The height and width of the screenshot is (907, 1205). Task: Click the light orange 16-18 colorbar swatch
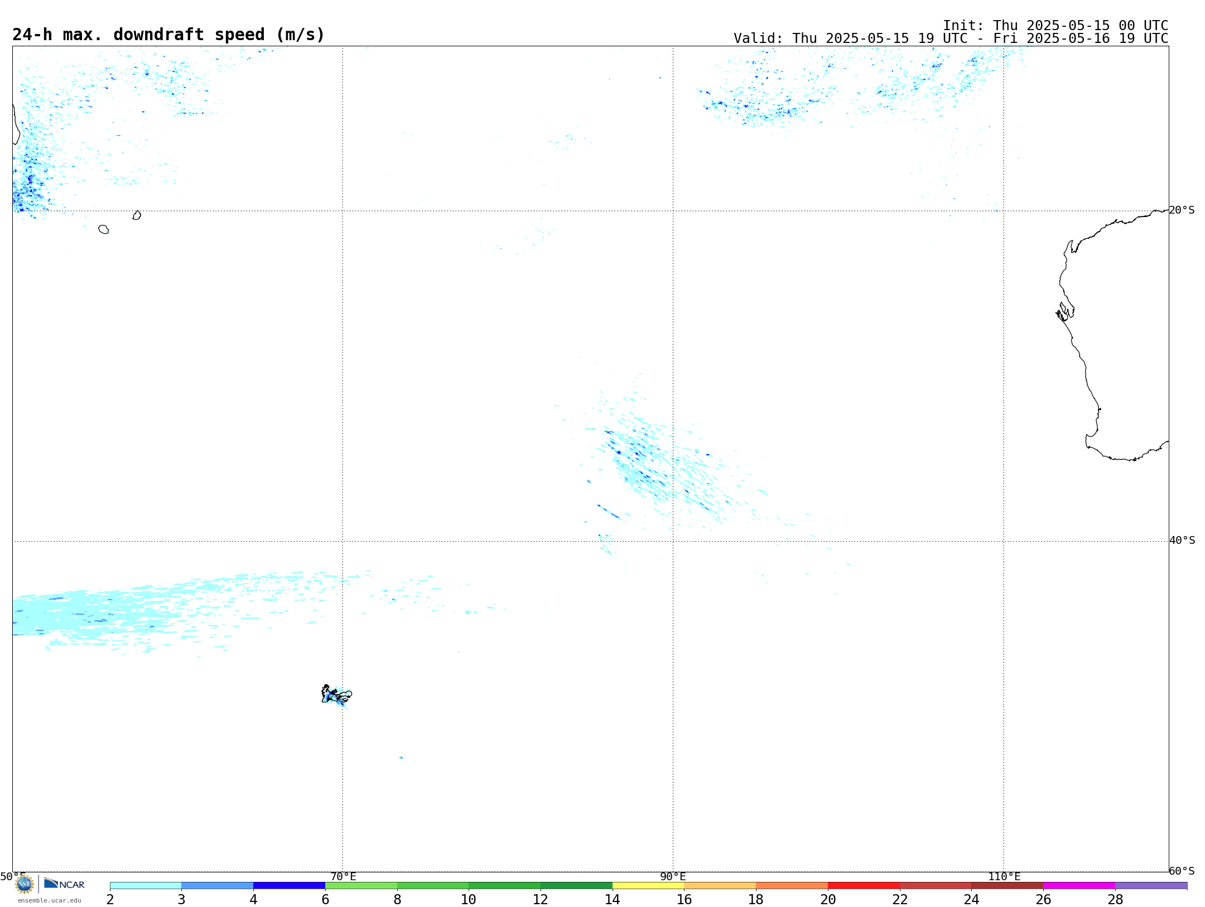coord(720,886)
